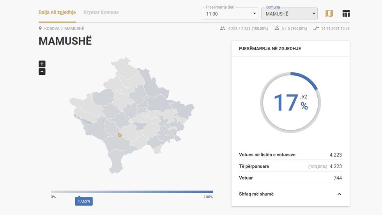
Task: Click MAMUSHË in the breadcrumb
Action: (x=74, y=28)
